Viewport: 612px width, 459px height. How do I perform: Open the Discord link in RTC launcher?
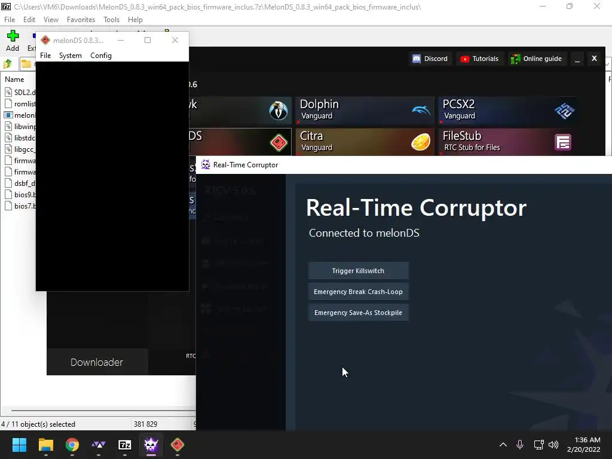click(430, 59)
